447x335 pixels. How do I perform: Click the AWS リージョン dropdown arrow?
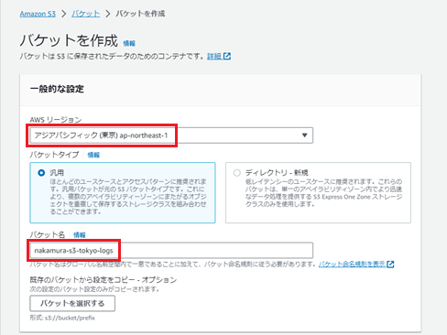pyautogui.click(x=304, y=135)
